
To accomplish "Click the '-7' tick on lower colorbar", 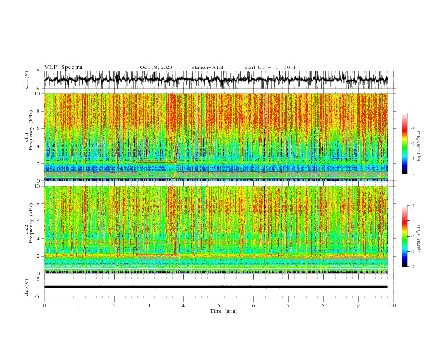I will [412, 267].
